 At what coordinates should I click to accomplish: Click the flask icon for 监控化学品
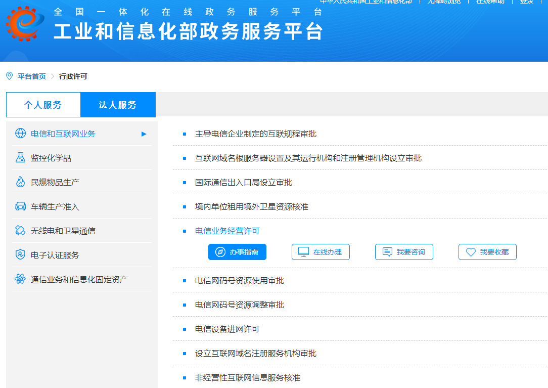[20, 157]
